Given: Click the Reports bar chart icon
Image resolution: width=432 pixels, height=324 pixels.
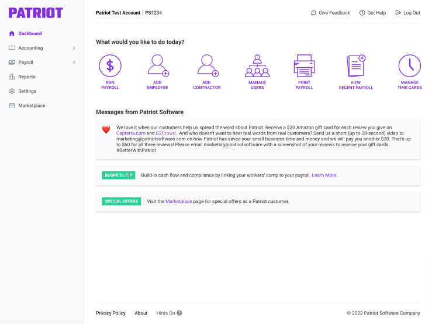Looking at the screenshot, I should pyautogui.click(x=12, y=77).
